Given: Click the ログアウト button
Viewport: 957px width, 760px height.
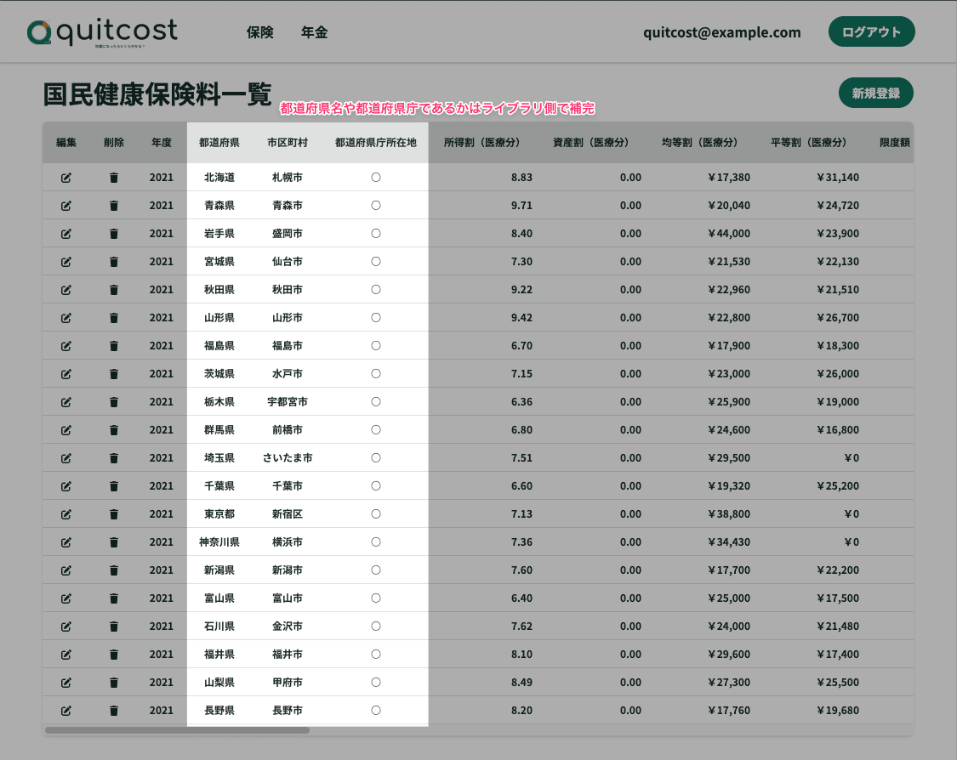Looking at the screenshot, I should pos(872,31).
